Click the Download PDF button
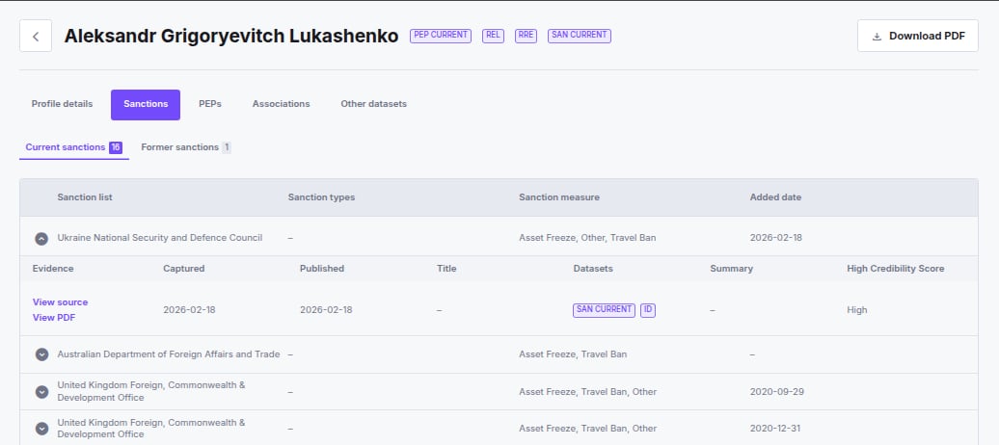This screenshot has width=999, height=445. [x=917, y=36]
